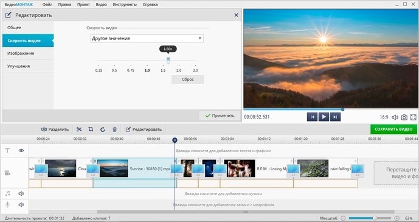Open the Инструменты menu

(x=125, y=4)
